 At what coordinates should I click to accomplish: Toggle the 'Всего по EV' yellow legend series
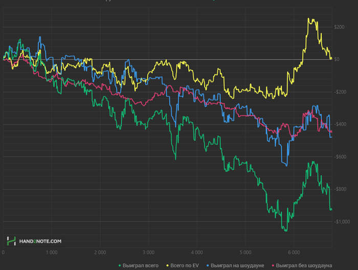(x=183, y=265)
